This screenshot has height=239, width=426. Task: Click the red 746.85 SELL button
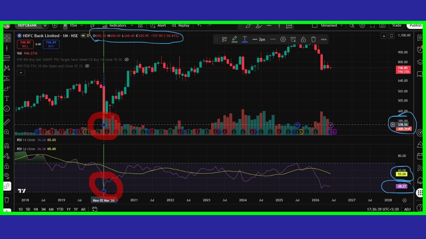tap(25, 44)
